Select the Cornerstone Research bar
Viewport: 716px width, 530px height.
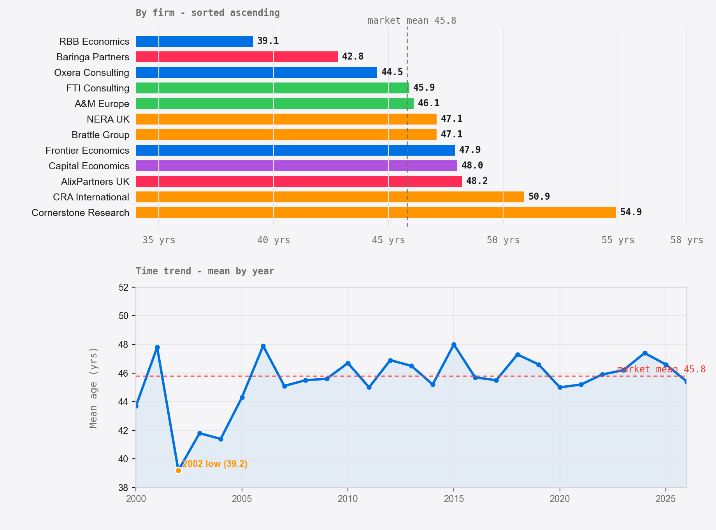pos(376,212)
